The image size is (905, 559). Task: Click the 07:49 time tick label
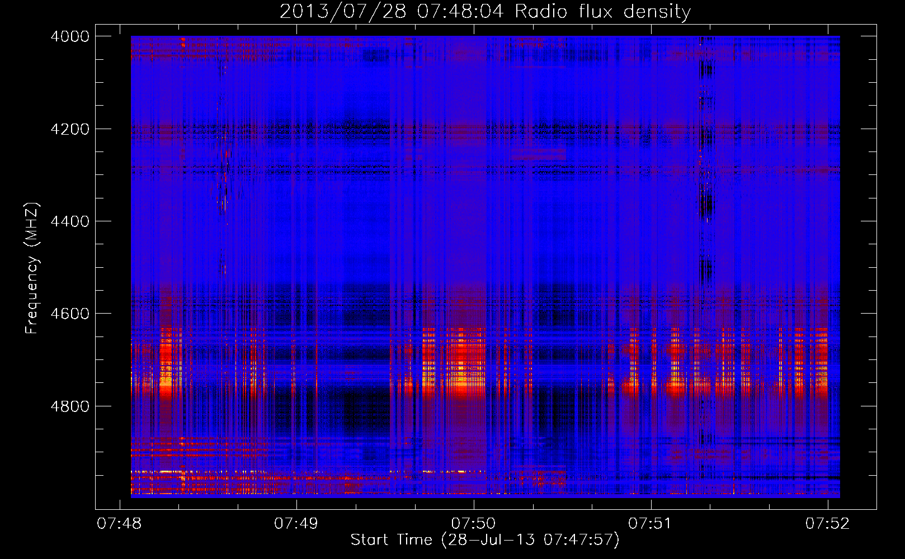[296, 524]
